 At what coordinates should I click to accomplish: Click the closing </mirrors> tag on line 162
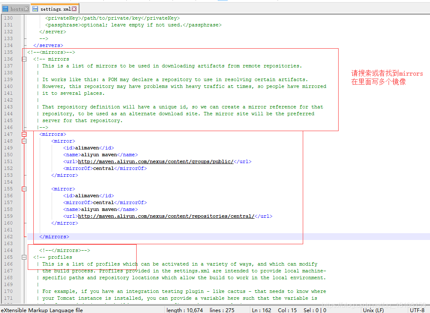point(54,237)
